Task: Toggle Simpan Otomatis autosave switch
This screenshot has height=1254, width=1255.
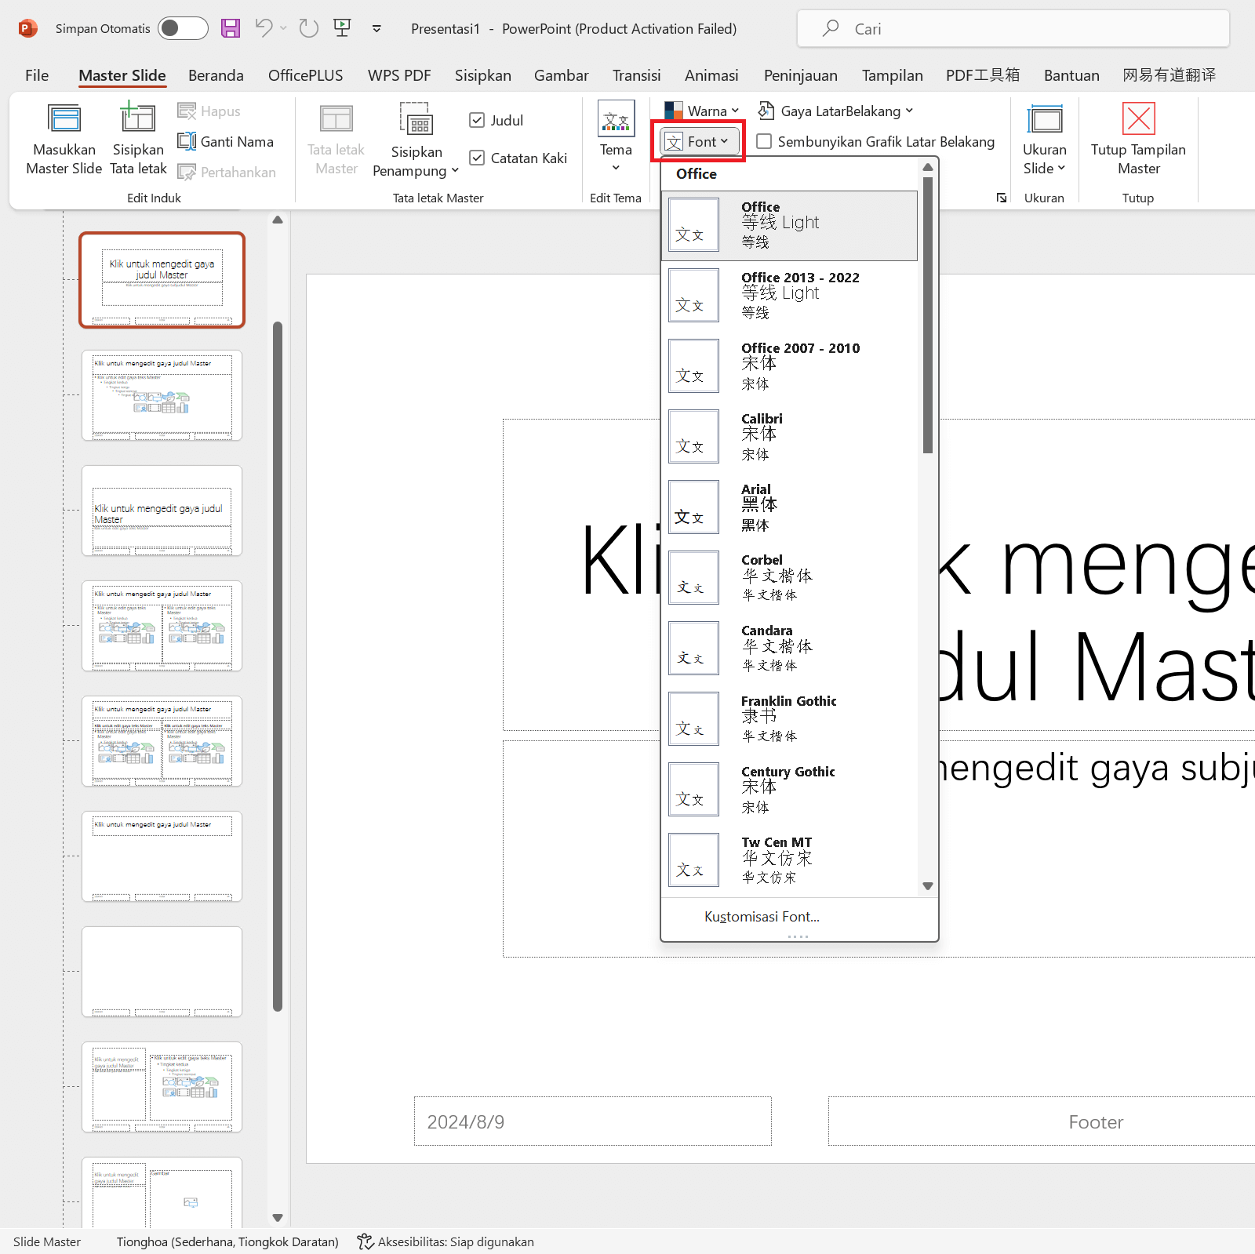Action: 182,29
